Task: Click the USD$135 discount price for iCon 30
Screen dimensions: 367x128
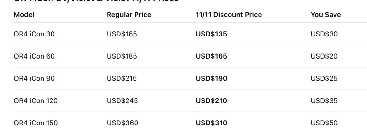Action: (211, 34)
